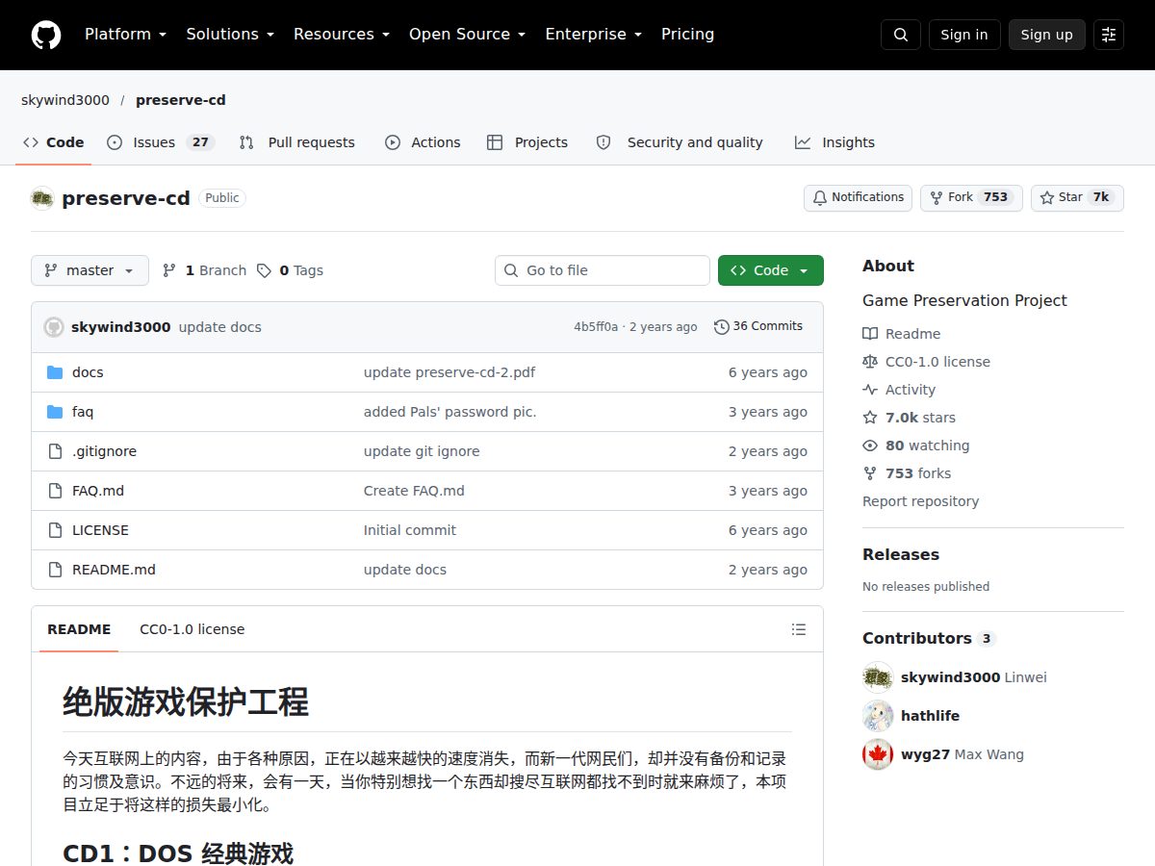Click wyg27's maple leaf avatar

878,754
